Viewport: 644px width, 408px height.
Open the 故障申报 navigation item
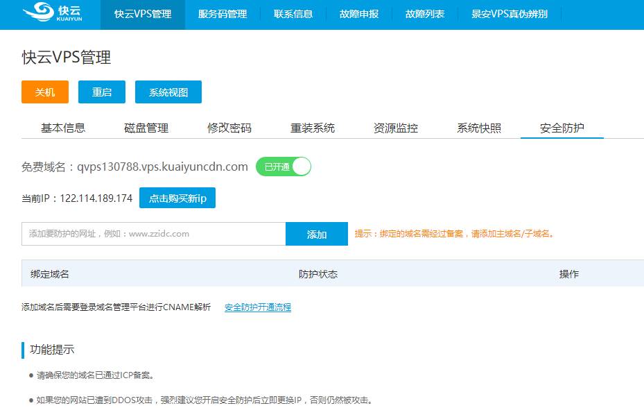point(359,14)
